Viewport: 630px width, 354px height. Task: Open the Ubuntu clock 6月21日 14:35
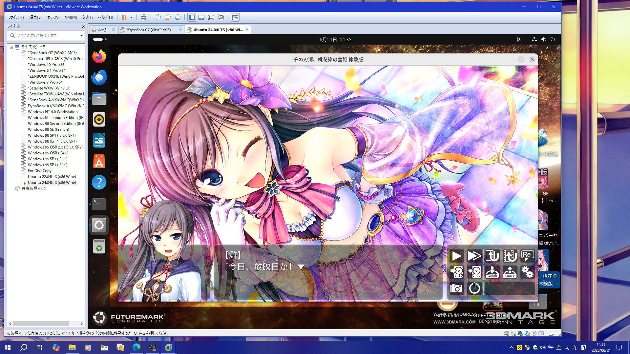pyautogui.click(x=335, y=40)
